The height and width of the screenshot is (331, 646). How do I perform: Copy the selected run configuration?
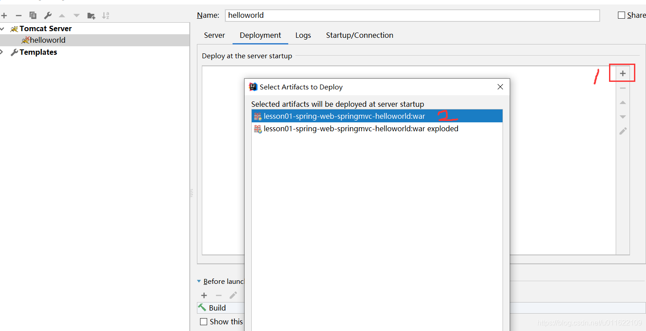pyautogui.click(x=33, y=16)
